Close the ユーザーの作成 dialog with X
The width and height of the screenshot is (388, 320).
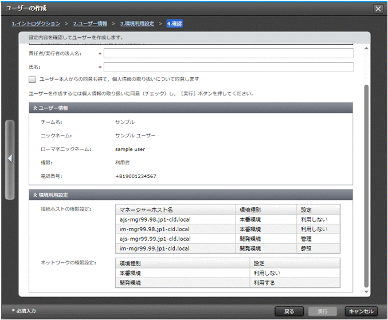(378, 9)
